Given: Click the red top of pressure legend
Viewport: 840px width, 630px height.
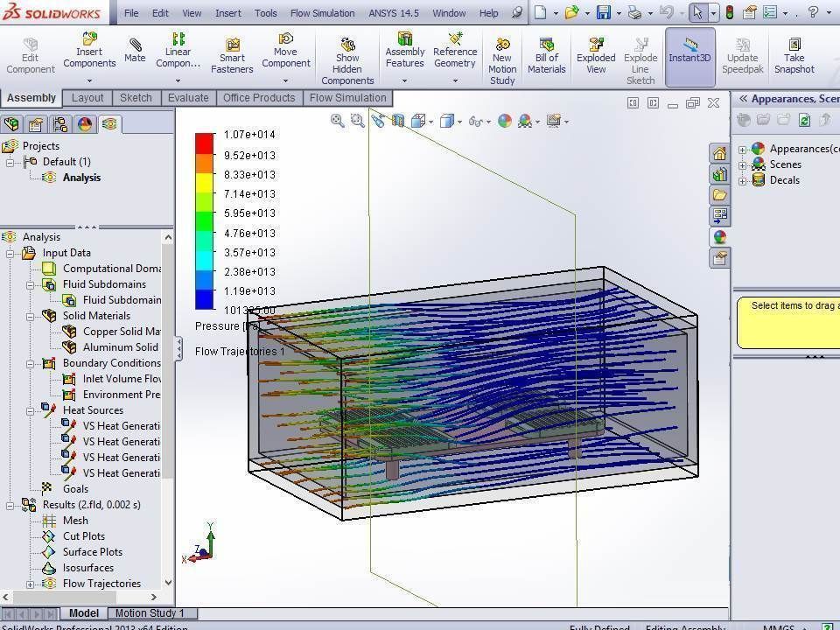Looking at the screenshot, I should coord(204,143).
